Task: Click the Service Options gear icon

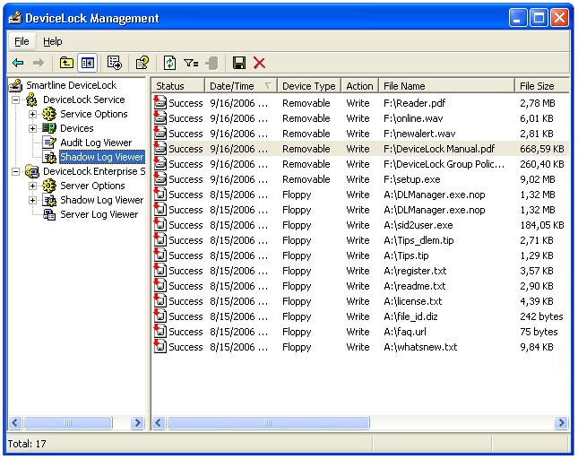Action: coord(49,114)
